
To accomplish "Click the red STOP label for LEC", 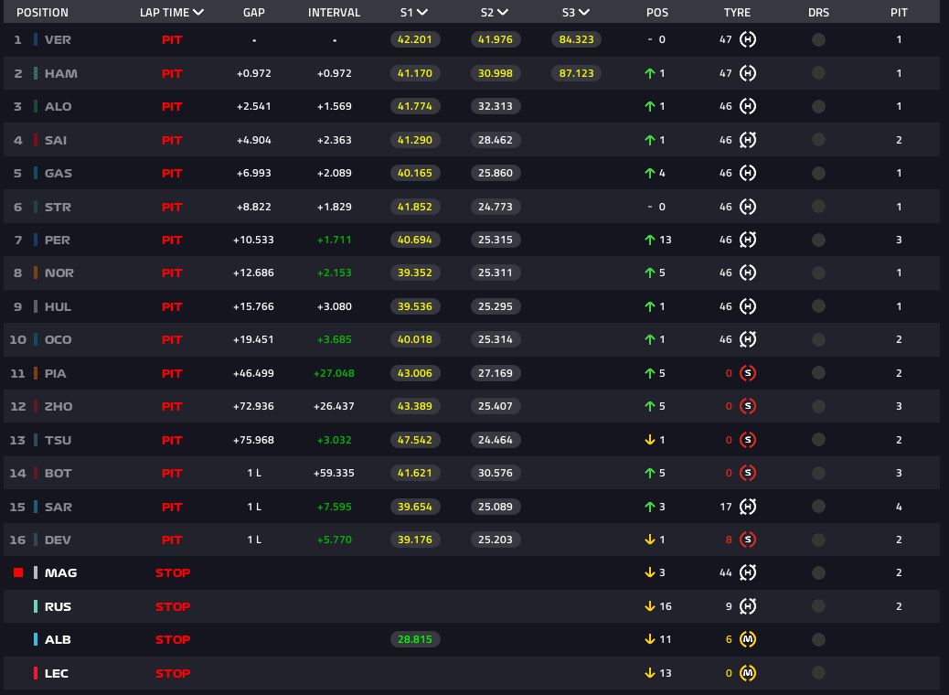I will point(172,673).
